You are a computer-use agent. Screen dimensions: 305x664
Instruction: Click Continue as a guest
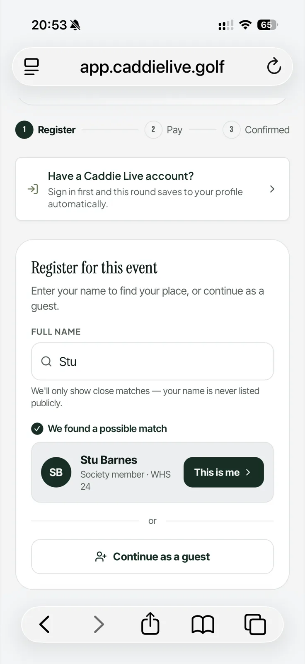click(152, 557)
